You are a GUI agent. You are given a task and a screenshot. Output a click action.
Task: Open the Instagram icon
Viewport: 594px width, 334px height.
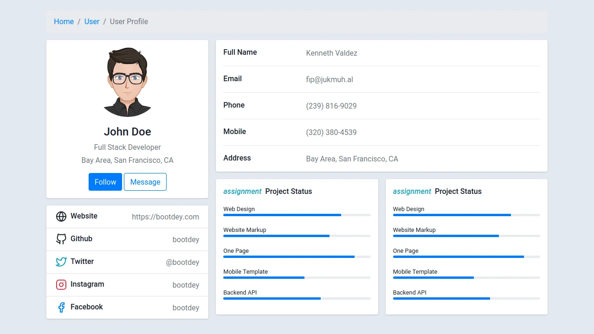(61, 284)
